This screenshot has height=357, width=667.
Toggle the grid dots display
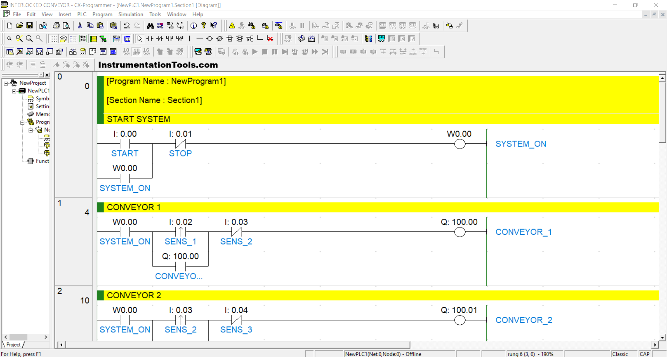point(53,39)
